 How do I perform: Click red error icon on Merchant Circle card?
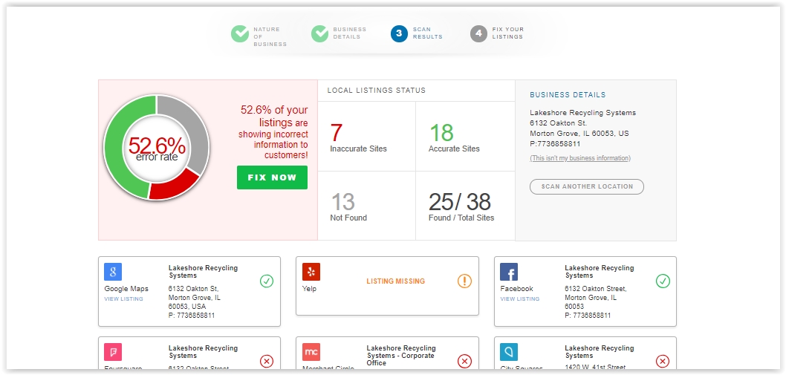(464, 361)
